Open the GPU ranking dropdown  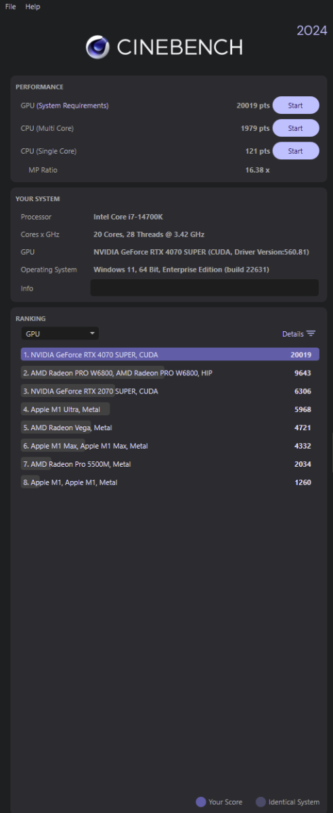click(x=60, y=333)
